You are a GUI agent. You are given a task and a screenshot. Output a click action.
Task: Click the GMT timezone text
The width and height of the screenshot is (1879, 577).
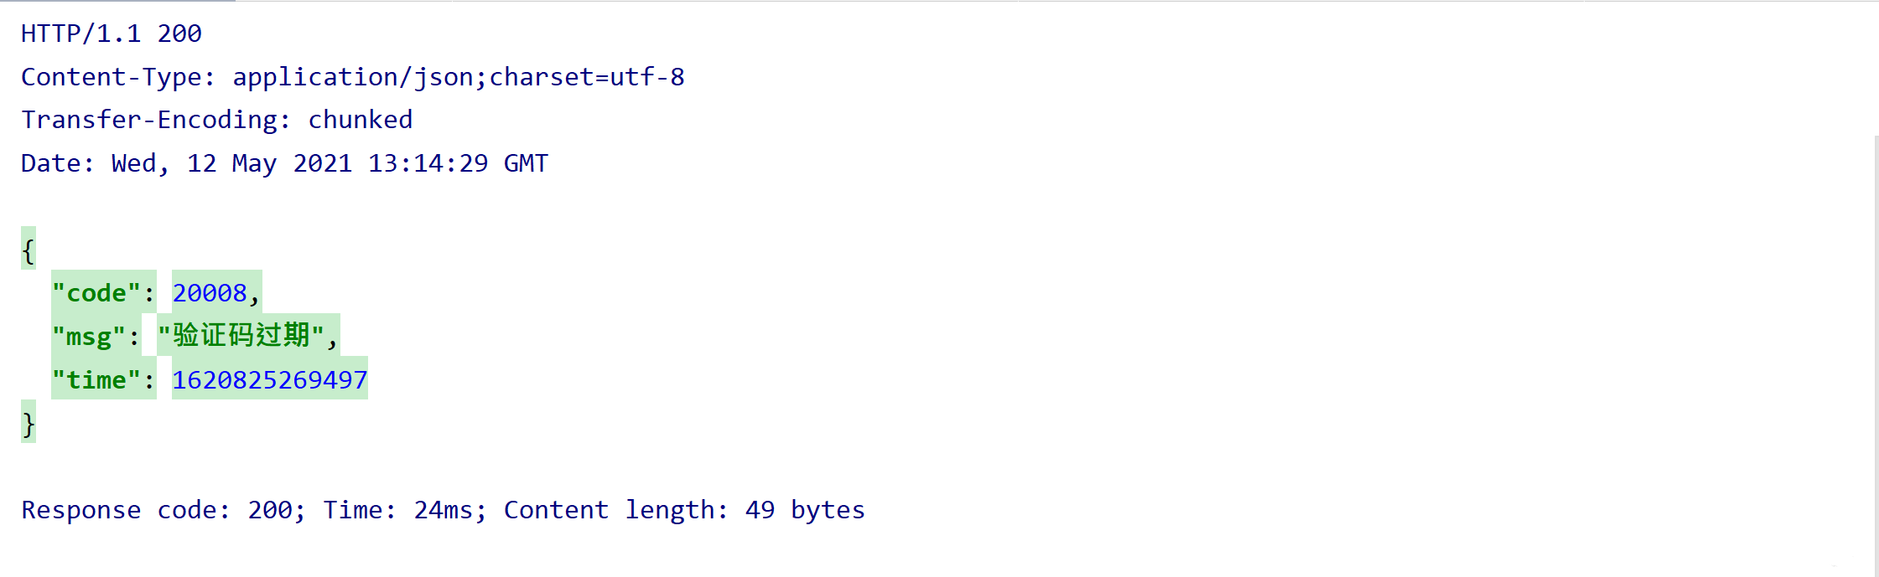(x=526, y=163)
